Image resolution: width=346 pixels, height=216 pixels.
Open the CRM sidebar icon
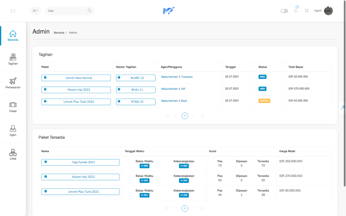pyautogui.click(x=13, y=154)
